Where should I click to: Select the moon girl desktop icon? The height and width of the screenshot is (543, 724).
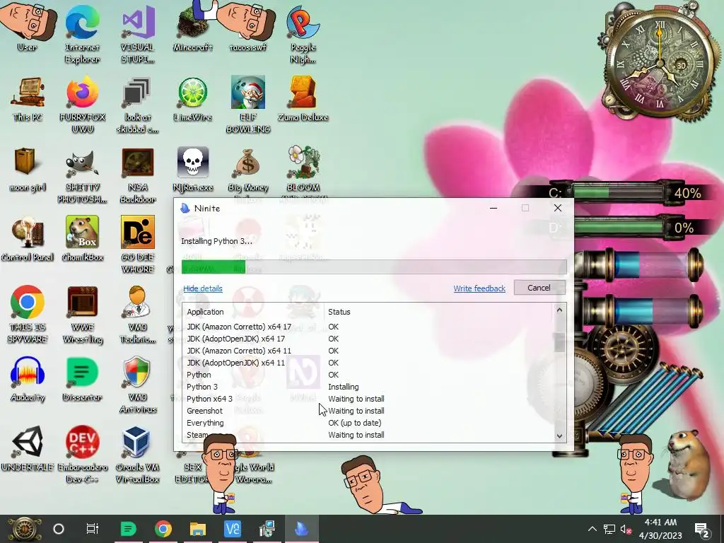point(28,169)
